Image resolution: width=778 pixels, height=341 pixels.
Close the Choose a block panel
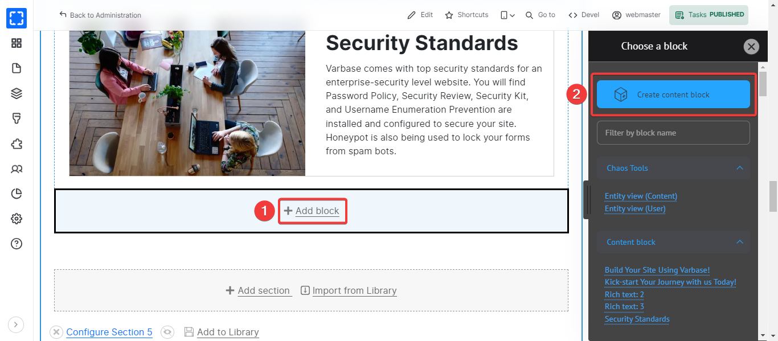[751, 47]
